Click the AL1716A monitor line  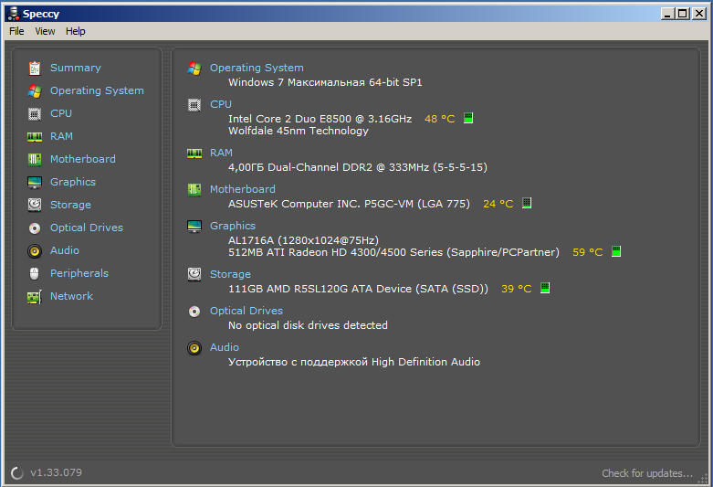[303, 240]
